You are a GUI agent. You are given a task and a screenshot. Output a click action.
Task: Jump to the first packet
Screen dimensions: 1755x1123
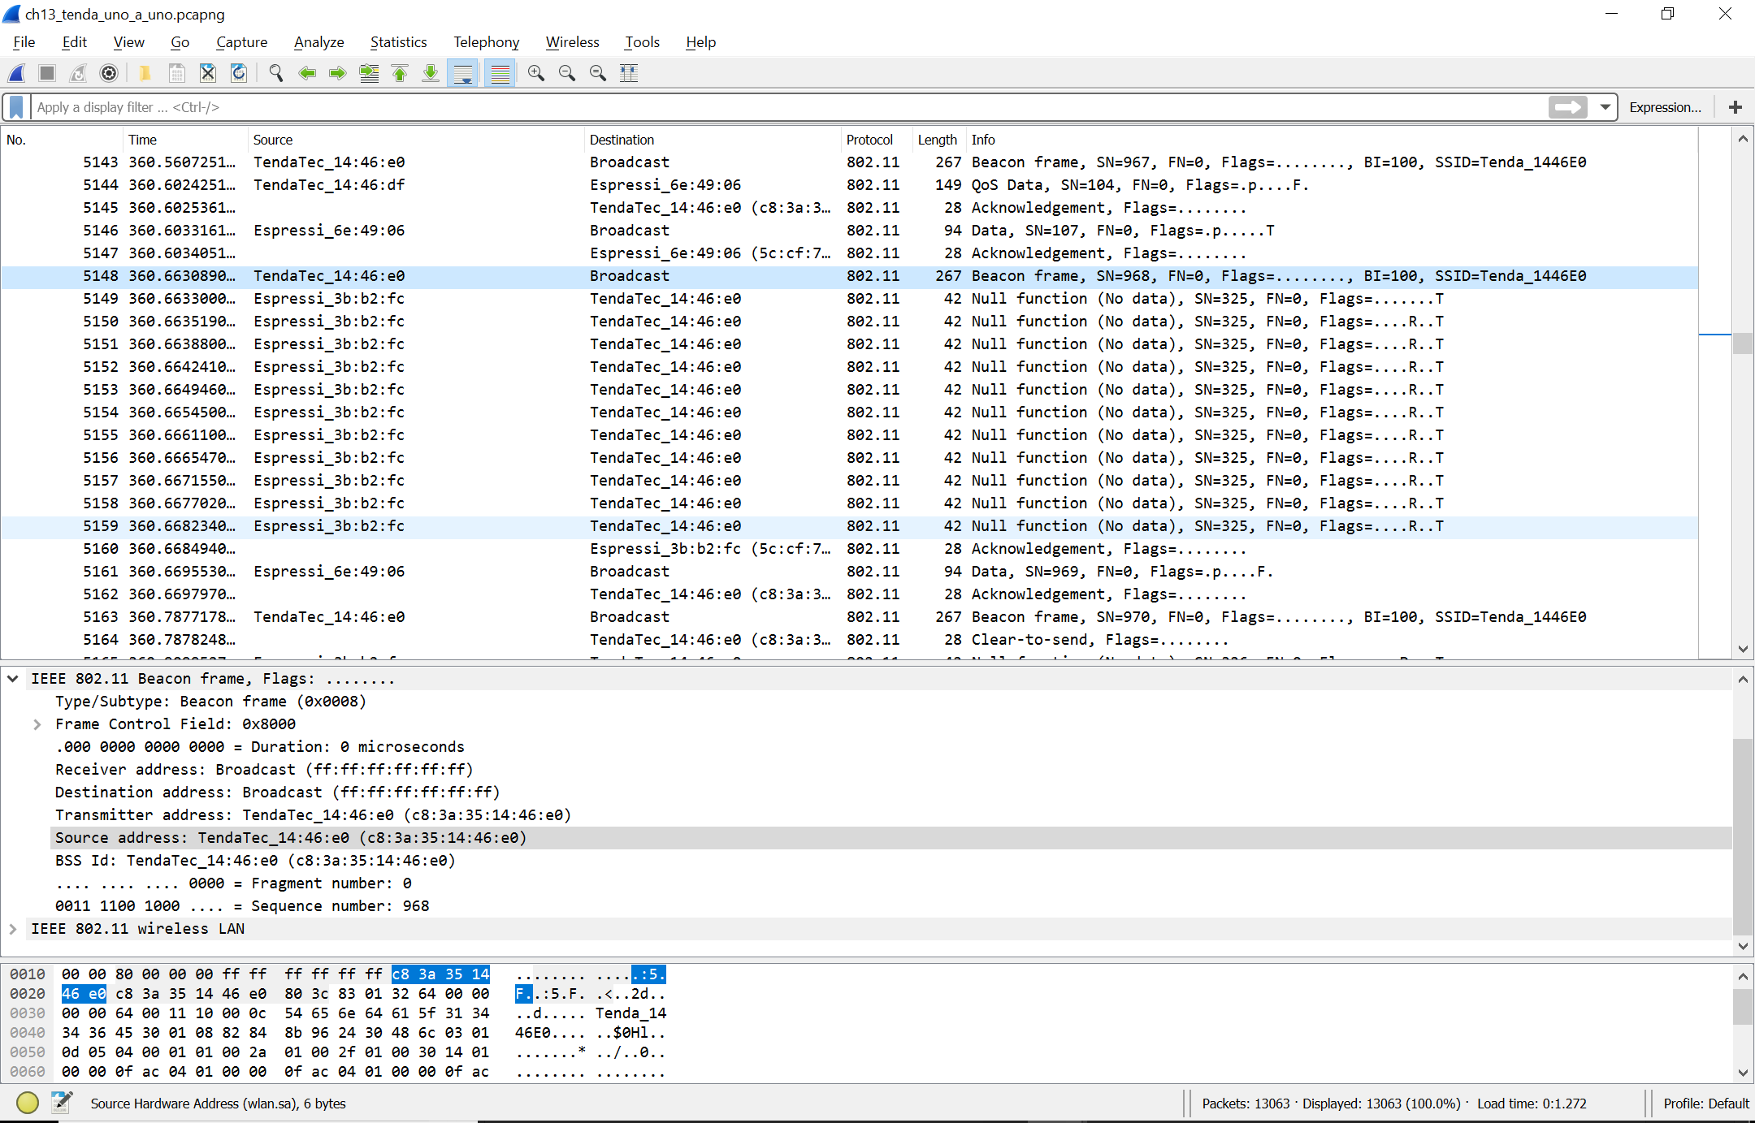(x=399, y=73)
